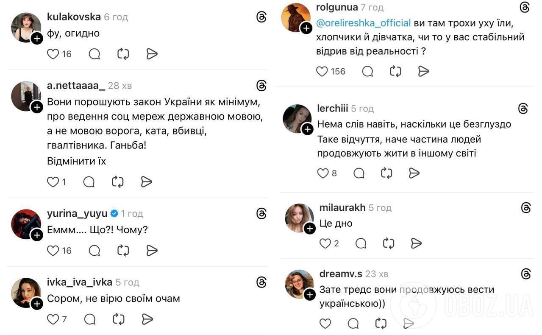Like dreamv.s's comment with the heart
542x335 pixels.
point(325,323)
